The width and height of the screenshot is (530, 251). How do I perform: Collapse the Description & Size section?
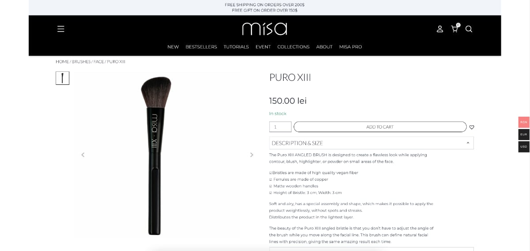pos(371,143)
